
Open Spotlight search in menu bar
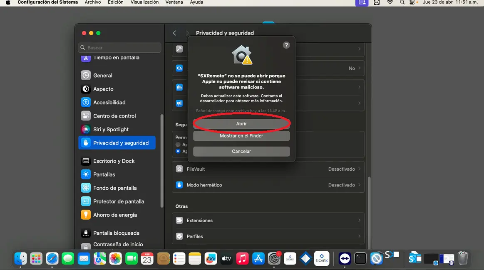tap(402, 2)
